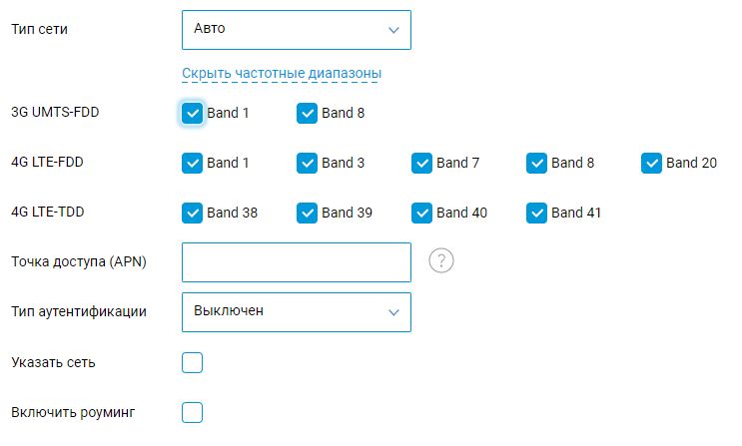Viewport: 742px width, 446px height.
Task: Toggle LTE-TDD Band 41 checkbox
Action: click(536, 214)
